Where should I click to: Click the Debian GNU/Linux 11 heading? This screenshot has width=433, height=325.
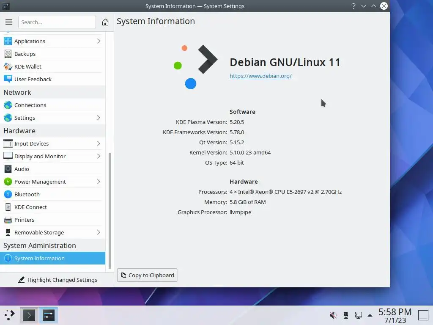[285, 62]
